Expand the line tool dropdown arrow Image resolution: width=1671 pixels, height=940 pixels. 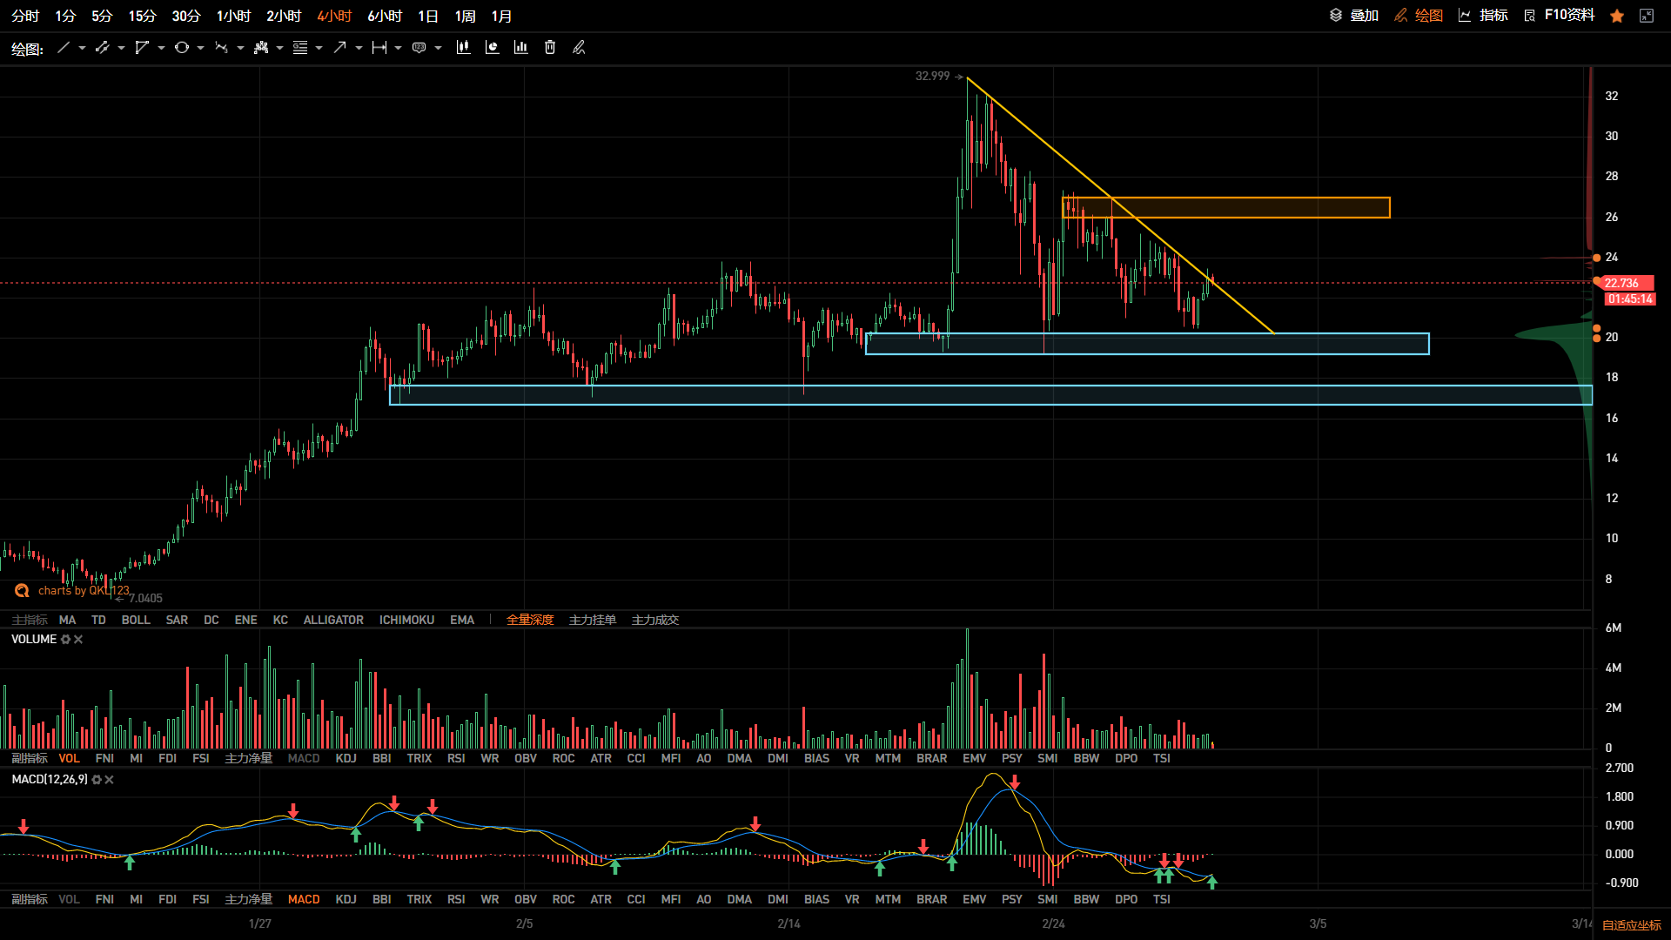coord(82,48)
